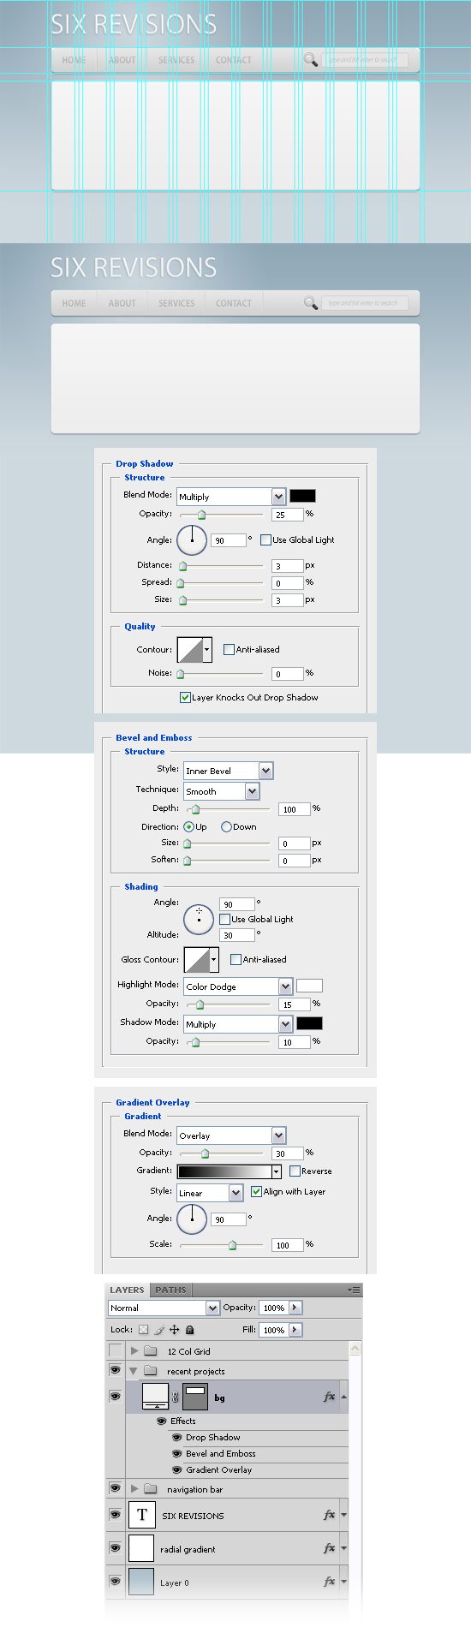This screenshot has height=1627, width=471.
Task: Uncheck Layer Knocks Out Drop Shadow
Action: [185, 697]
